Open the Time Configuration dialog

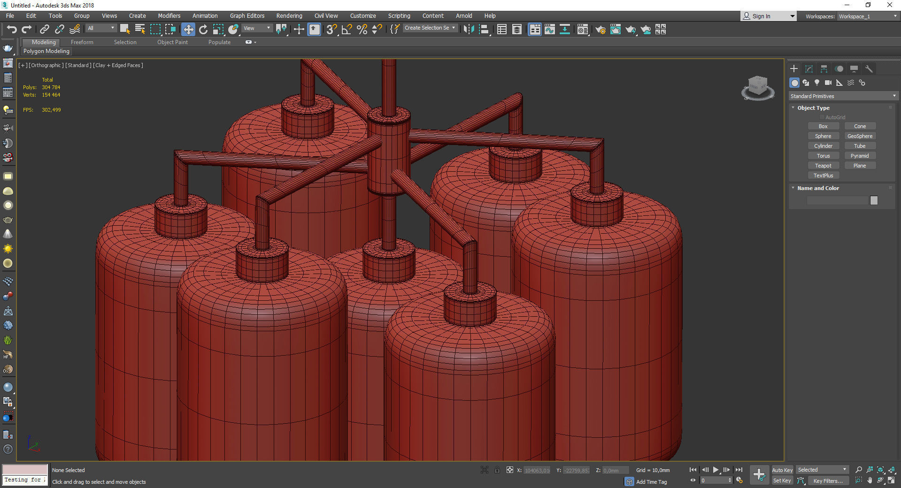click(x=739, y=480)
